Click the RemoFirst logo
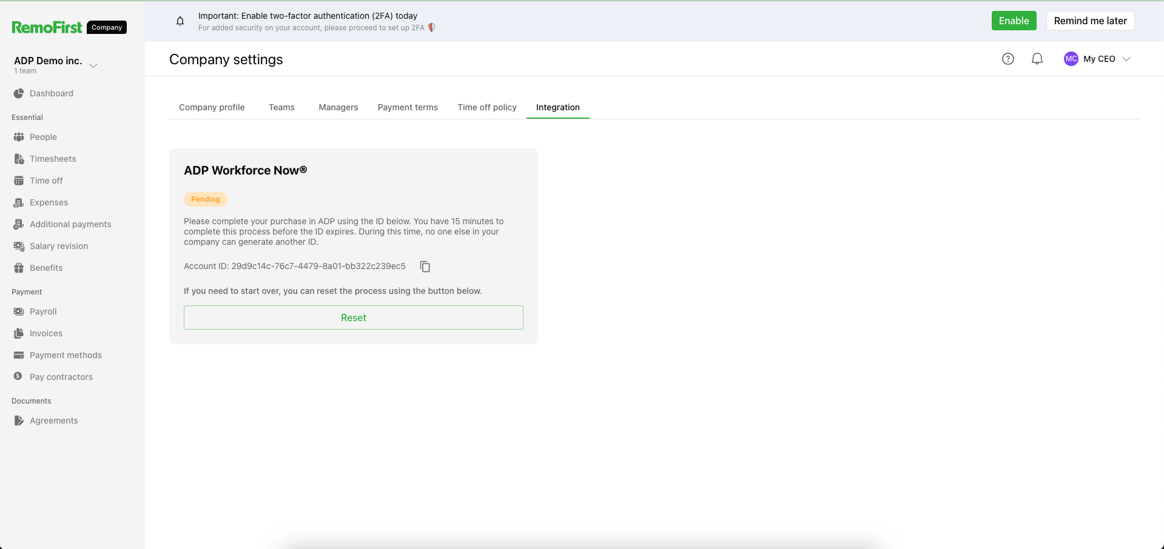The width and height of the screenshot is (1164, 549). (x=47, y=27)
